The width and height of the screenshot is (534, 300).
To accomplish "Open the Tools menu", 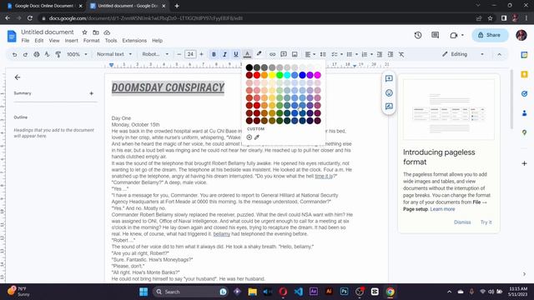I will tap(111, 41).
